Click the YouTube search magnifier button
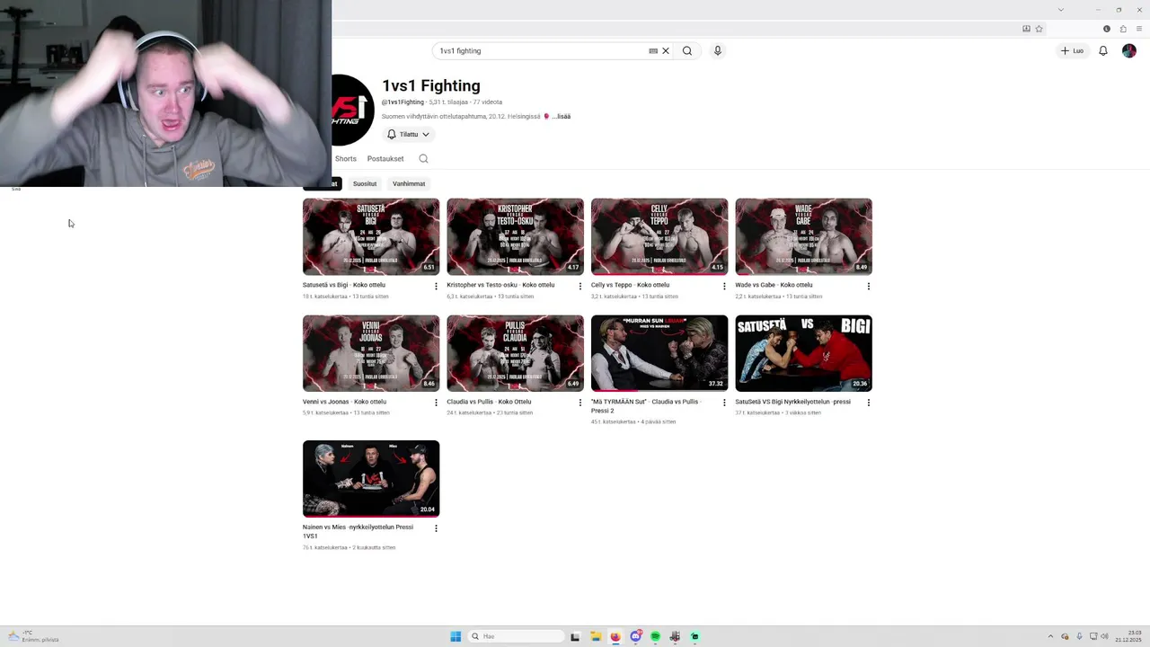This screenshot has width=1150, height=647. coord(687,51)
